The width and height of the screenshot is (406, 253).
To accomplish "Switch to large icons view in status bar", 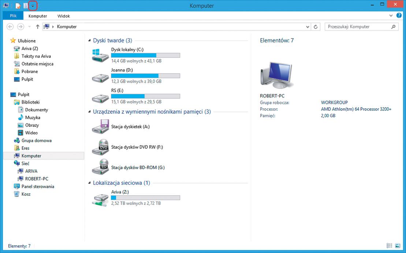I will pyautogui.click(x=398, y=245).
